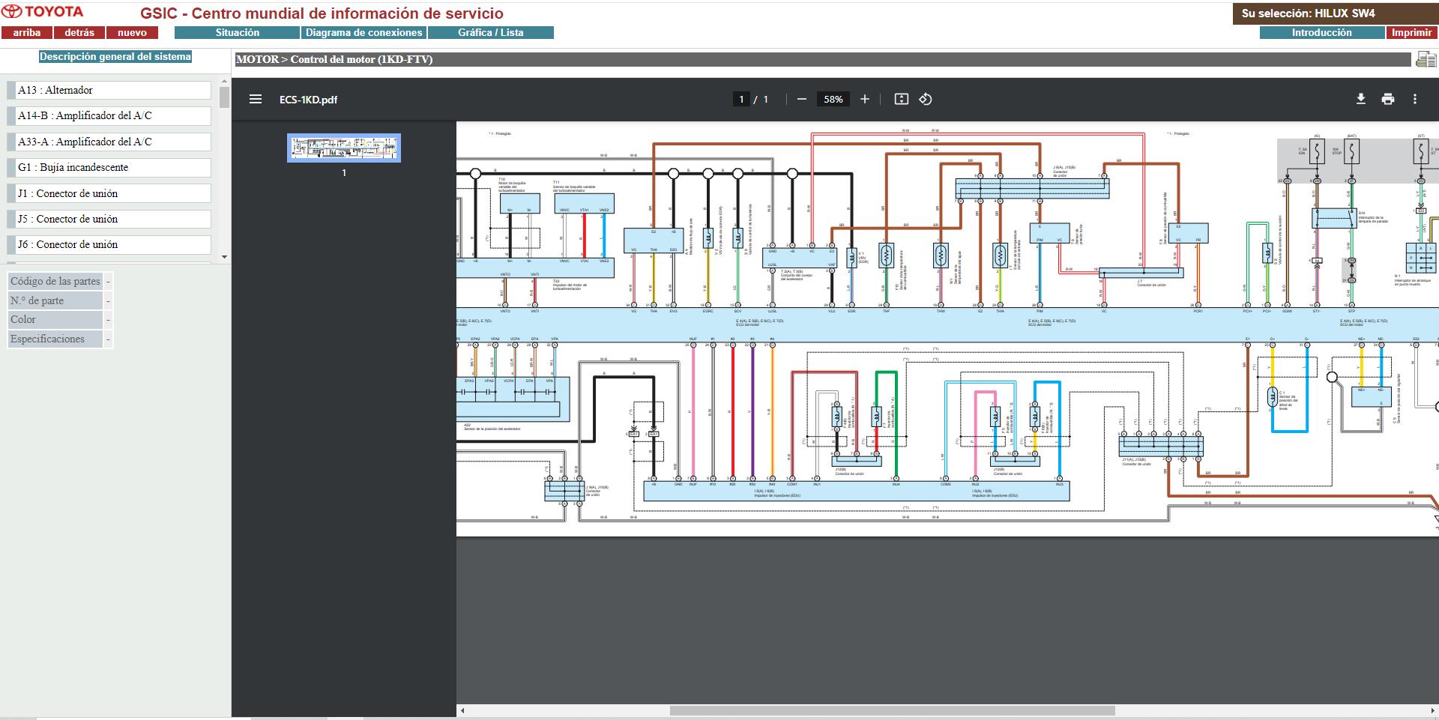Open Gráfica / Lista tab
The width and height of the screenshot is (1439, 720).
tap(491, 33)
